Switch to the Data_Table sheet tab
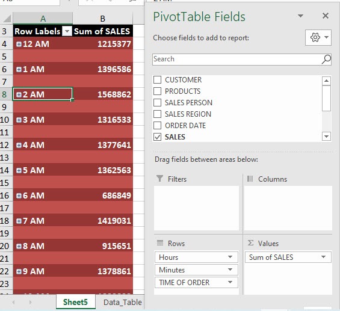The image size is (340, 311). (x=123, y=302)
